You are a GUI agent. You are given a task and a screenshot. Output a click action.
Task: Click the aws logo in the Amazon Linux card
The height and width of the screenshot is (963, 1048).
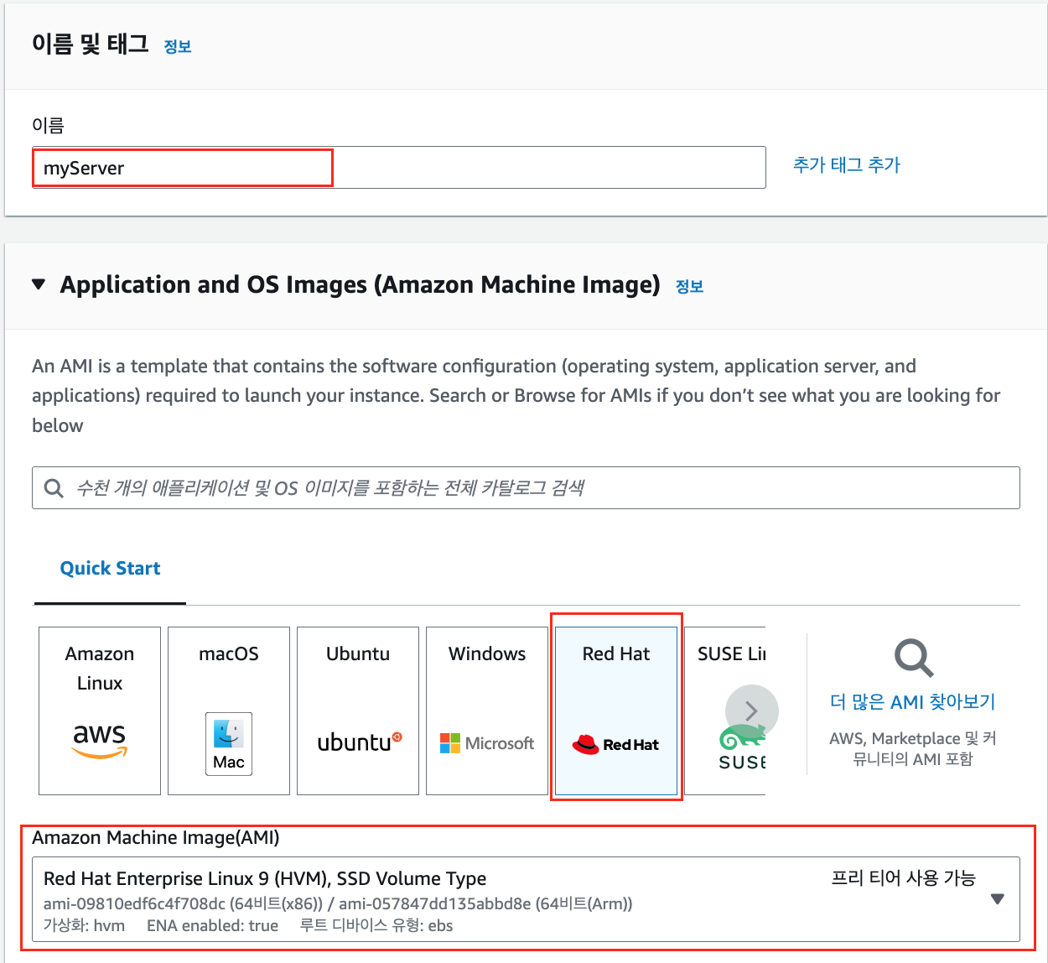click(x=100, y=741)
